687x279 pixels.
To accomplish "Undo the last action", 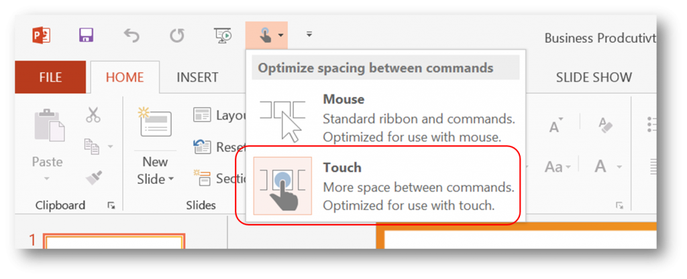I will 131,35.
